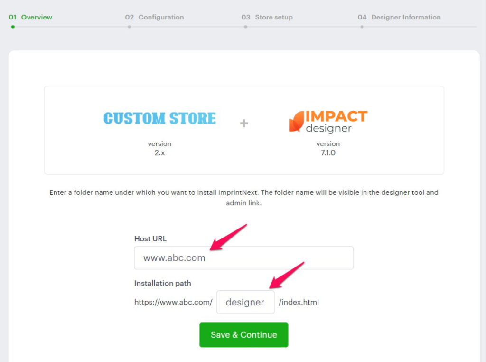The image size is (486, 362).
Task: Click the Impact designer logo text
Action: pos(336,122)
